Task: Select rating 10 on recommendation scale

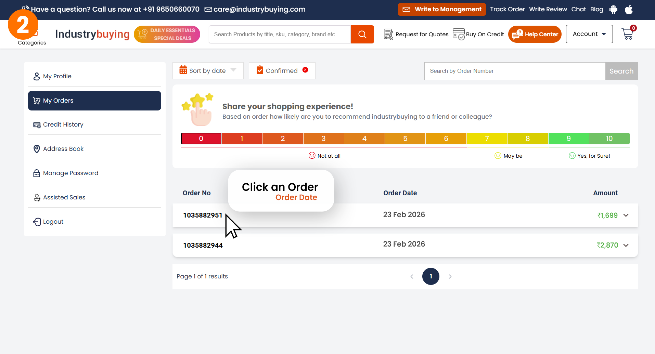Action: 609,139
